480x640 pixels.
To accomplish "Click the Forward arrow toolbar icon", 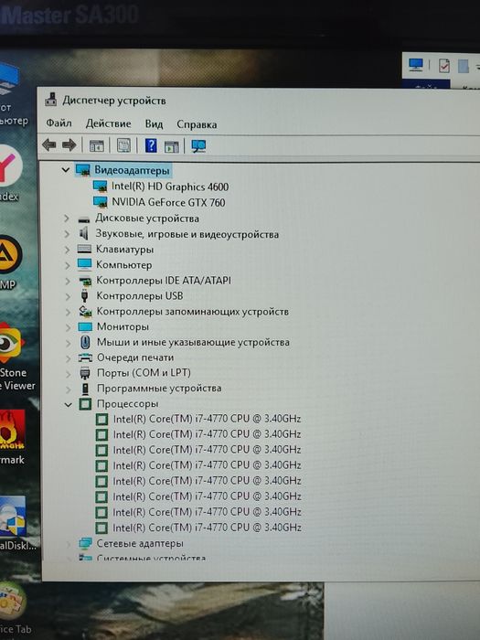I will [69, 144].
